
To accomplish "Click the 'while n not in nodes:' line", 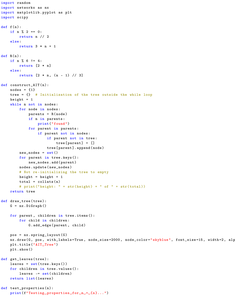I will tap(34, 105).
